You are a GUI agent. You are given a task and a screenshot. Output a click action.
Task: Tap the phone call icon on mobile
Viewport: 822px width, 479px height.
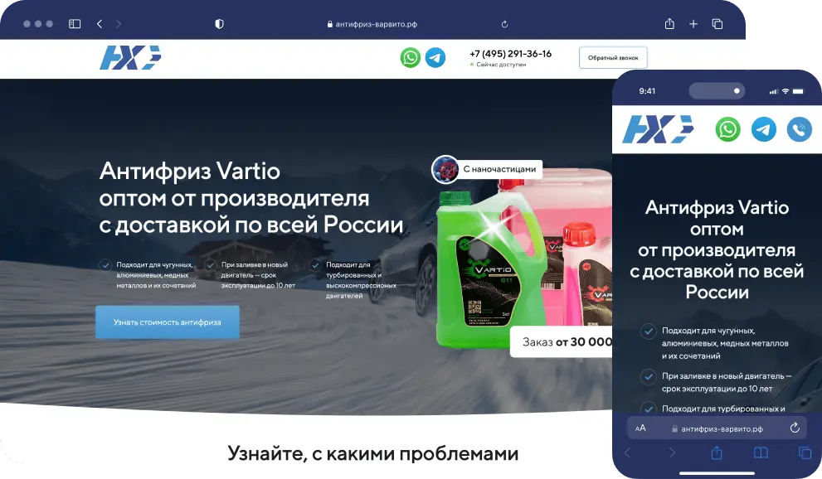pyautogui.click(x=800, y=129)
